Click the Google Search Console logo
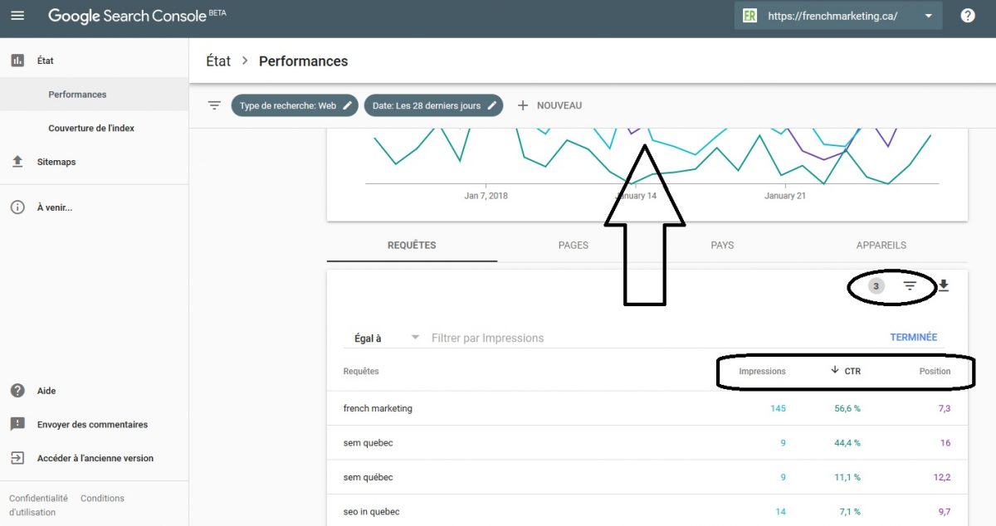Screen dimensions: 996x526 (x=137, y=16)
